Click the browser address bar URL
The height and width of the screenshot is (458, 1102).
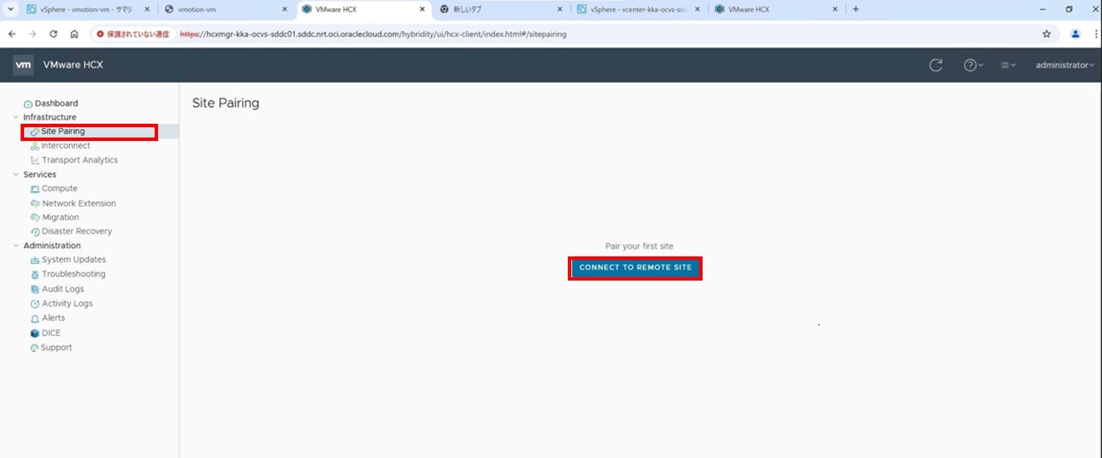pyautogui.click(x=385, y=34)
